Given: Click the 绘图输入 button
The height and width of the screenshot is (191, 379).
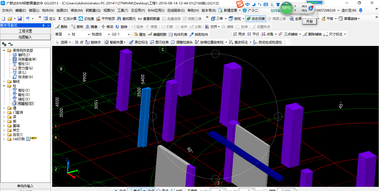Looking at the screenshot, I should click(25, 37).
